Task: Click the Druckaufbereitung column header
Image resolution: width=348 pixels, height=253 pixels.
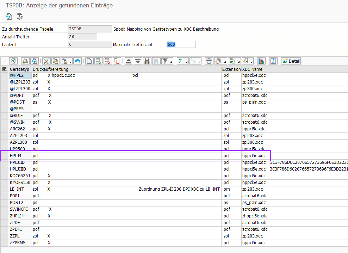Action: pos(126,69)
